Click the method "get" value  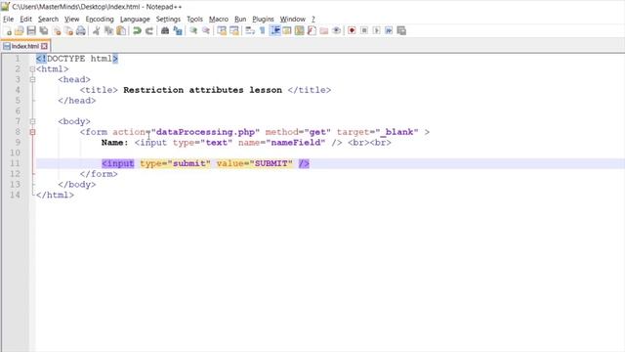pyautogui.click(x=317, y=132)
